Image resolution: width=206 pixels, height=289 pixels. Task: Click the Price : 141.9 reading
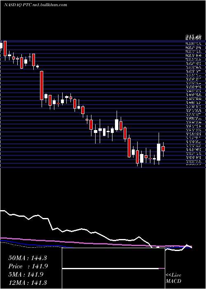tap(28, 266)
